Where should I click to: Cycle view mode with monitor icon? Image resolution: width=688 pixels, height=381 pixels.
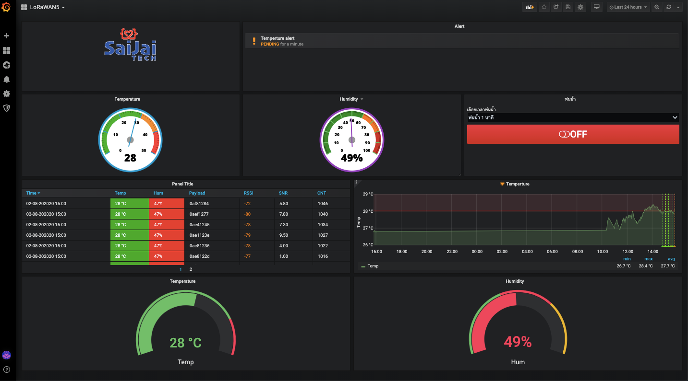click(597, 7)
